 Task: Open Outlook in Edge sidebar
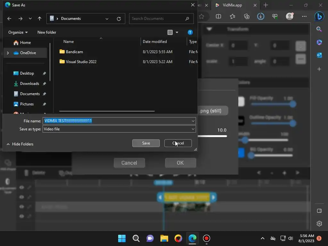tap(319, 55)
